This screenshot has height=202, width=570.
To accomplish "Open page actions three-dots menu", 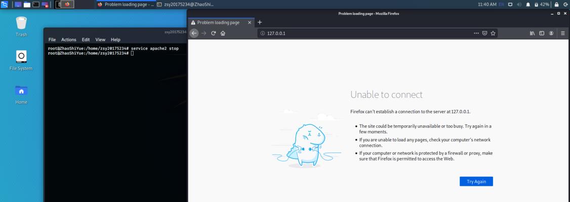I will coord(476,33).
